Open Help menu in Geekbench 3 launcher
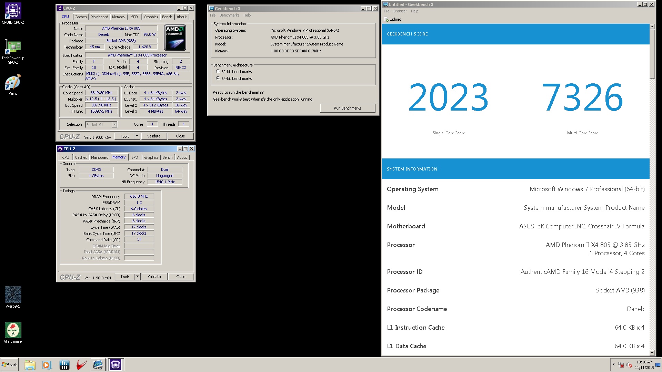This screenshot has height=372, width=662. coord(247,15)
